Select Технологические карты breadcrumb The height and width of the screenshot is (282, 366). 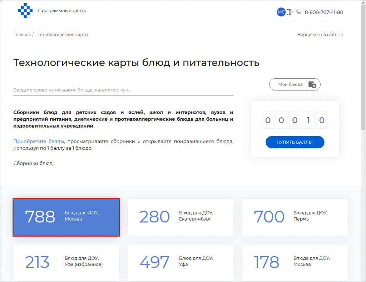point(63,35)
